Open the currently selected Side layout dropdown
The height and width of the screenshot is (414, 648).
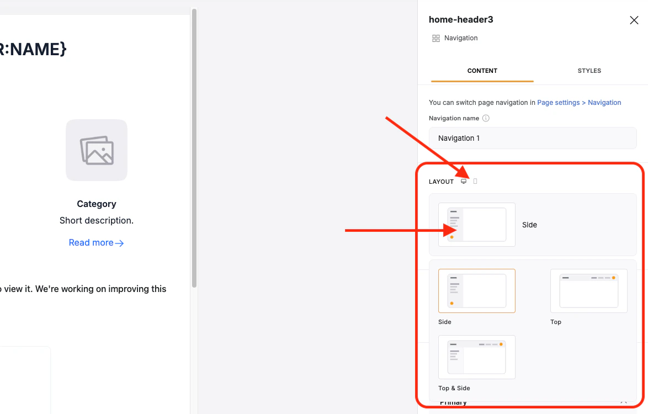click(x=533, y=225)
